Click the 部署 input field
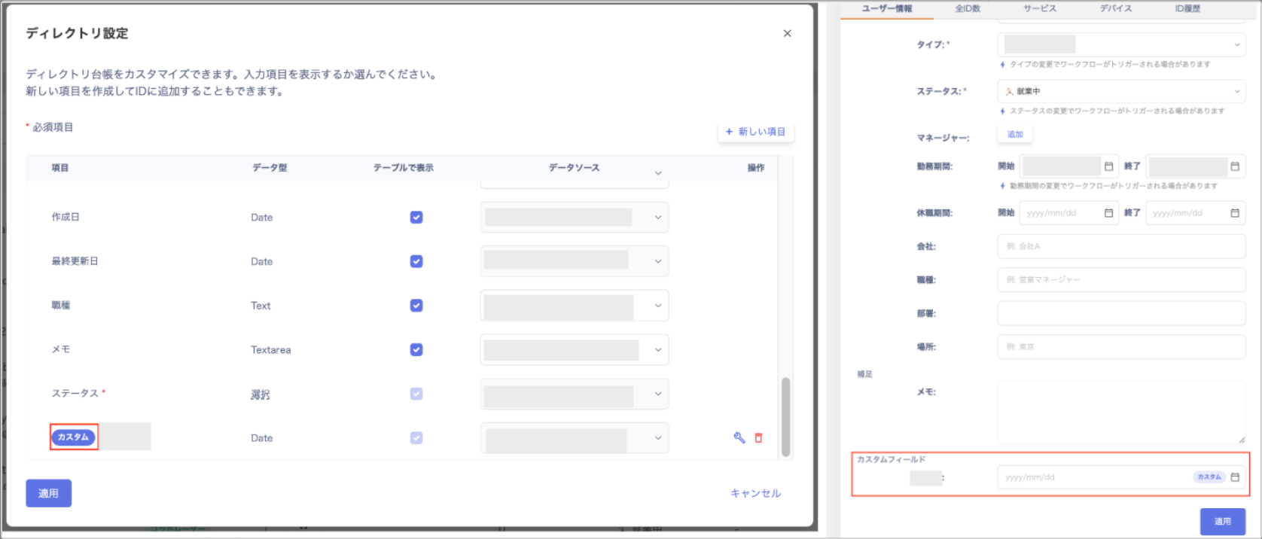Image resolution: width=1262 pixels, height=539 pixels. click(1121, 313)
